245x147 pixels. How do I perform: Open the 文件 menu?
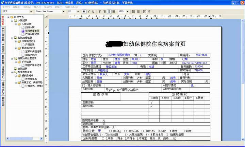click(x=6, y=7)
